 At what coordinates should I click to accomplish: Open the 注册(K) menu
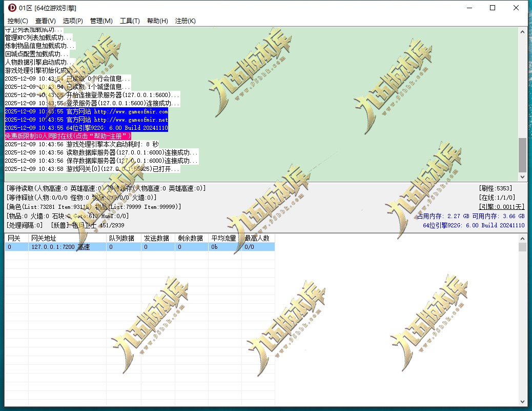[x=185, y=21]
